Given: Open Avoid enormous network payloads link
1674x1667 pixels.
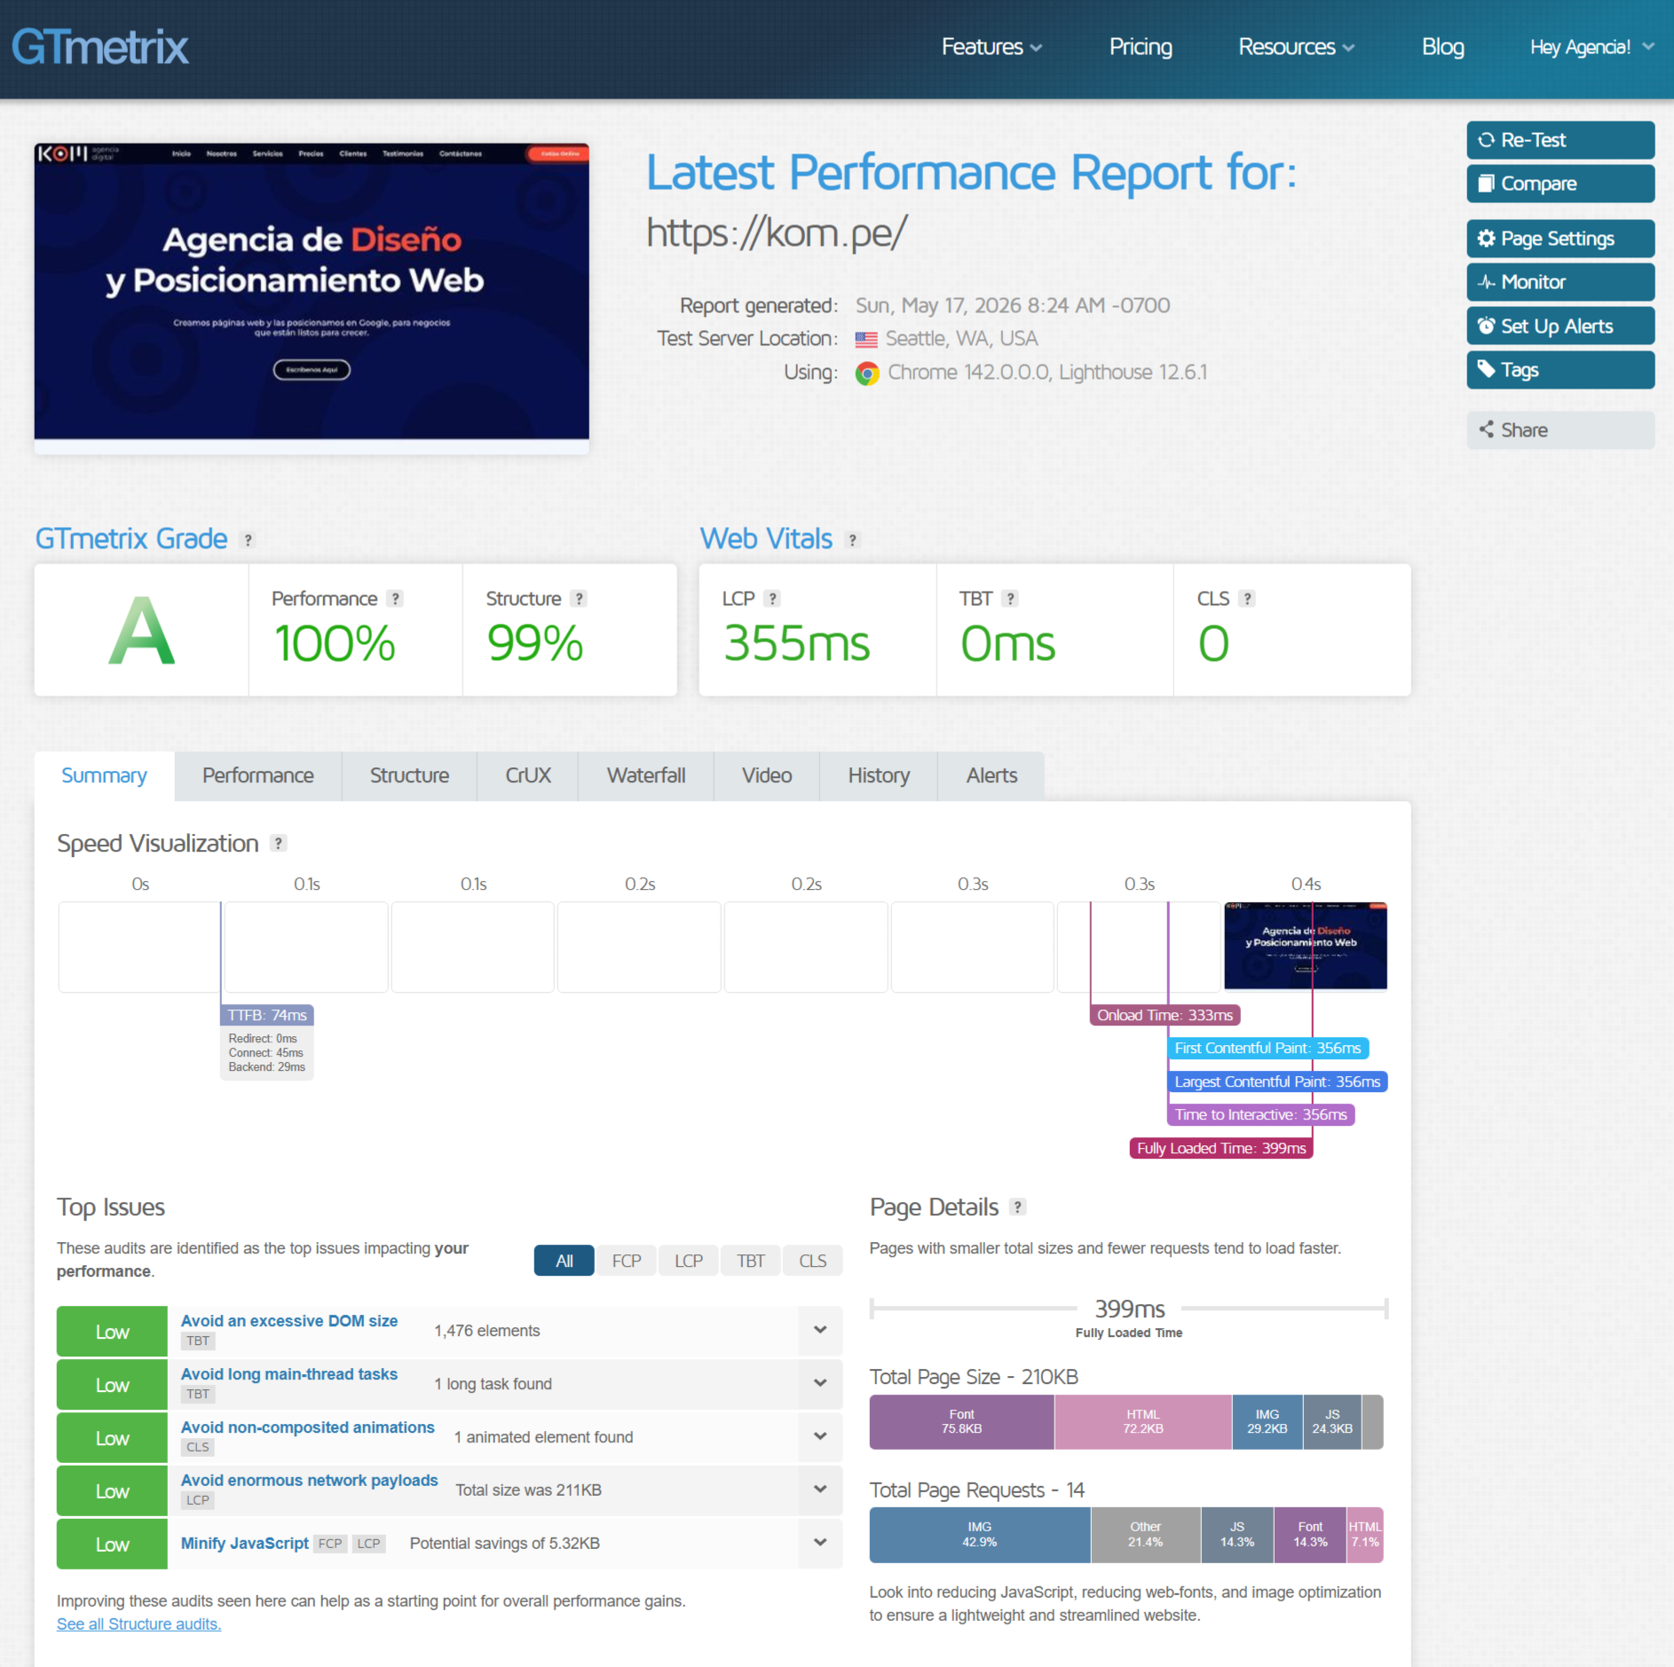Looking at the screenshot, I should coord(310,1481).
